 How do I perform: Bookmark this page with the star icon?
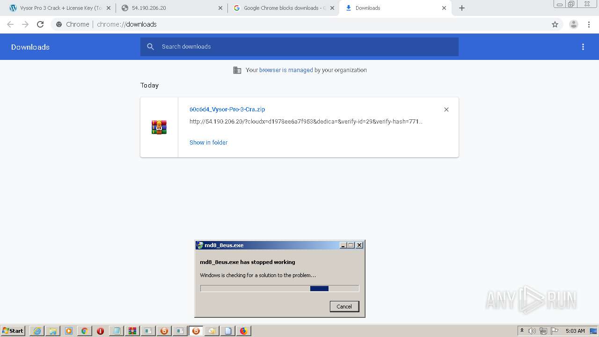click(x=555, y=24)
